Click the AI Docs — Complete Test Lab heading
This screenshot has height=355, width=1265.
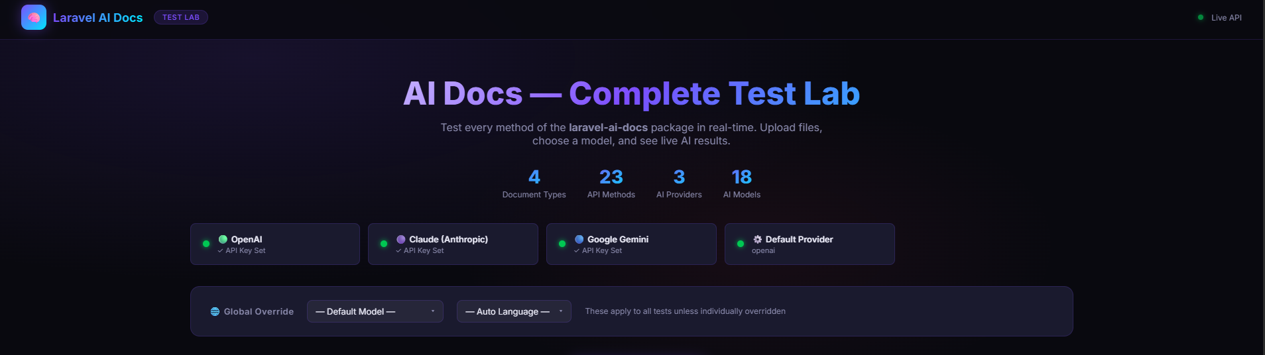[632, 93]
